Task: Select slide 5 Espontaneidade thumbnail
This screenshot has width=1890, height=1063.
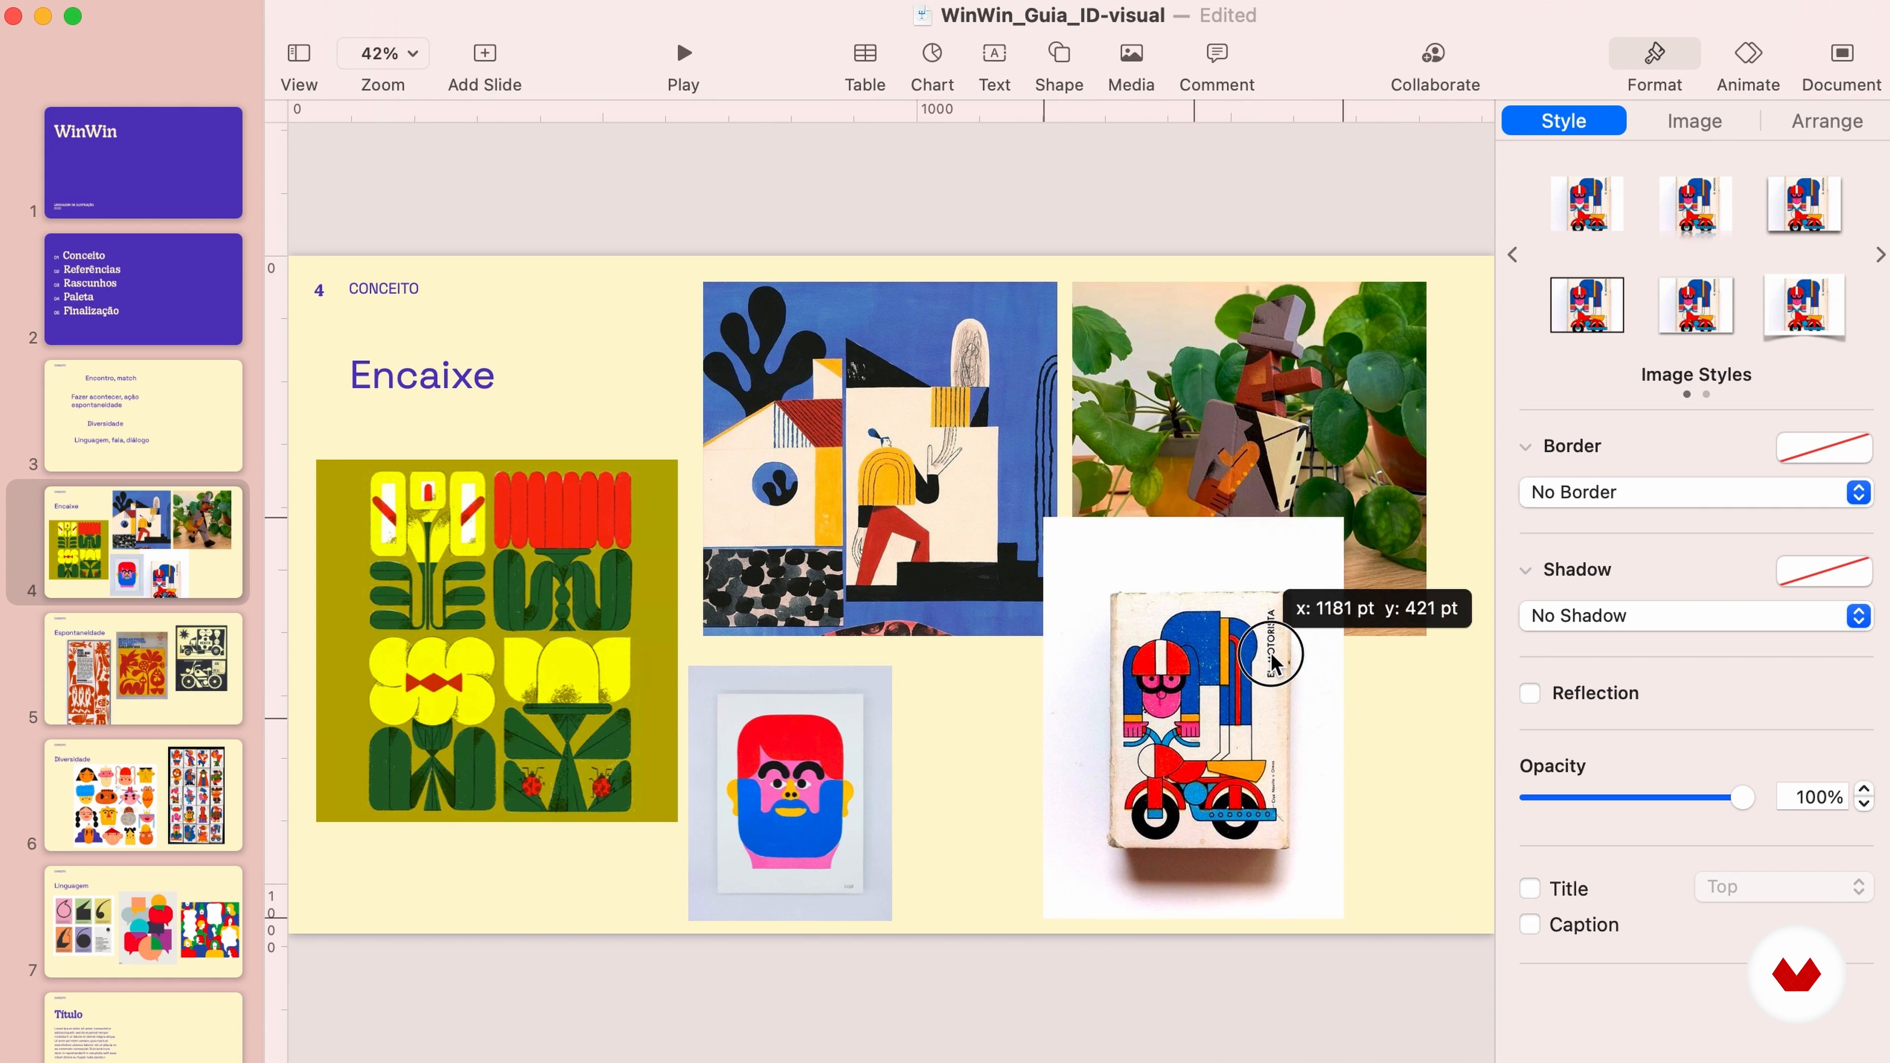Action: pyautogui.click(x=143, y=669)
